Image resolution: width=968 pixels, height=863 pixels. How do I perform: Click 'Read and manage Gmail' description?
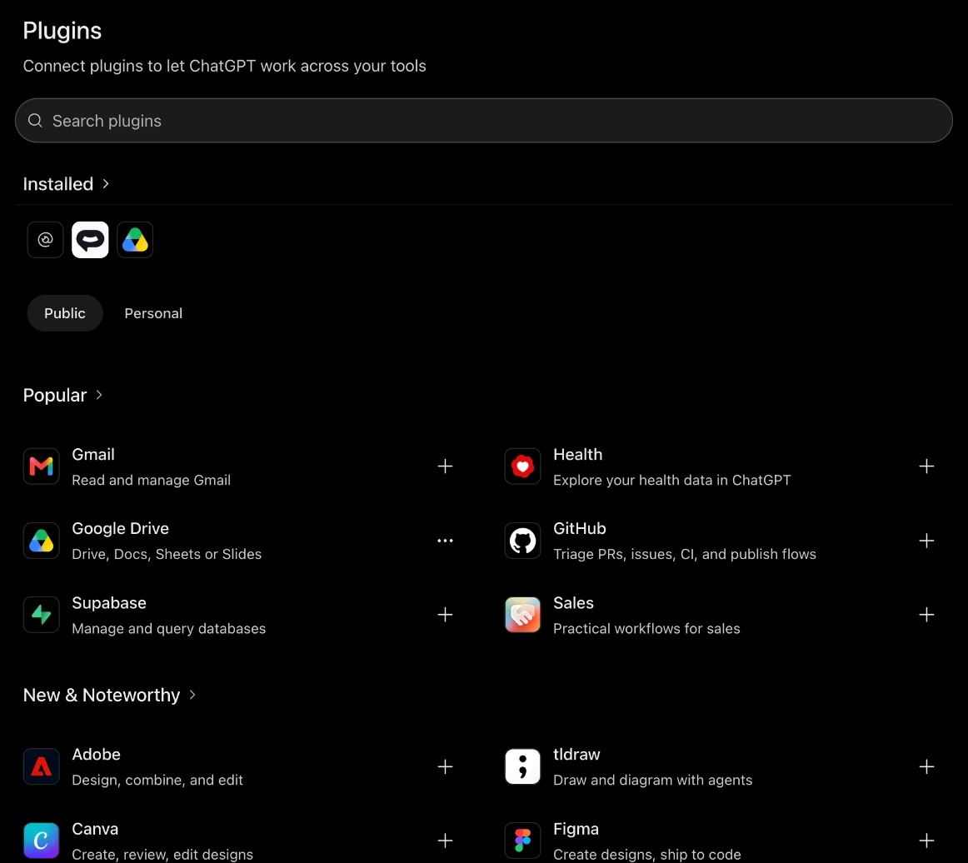152,481
